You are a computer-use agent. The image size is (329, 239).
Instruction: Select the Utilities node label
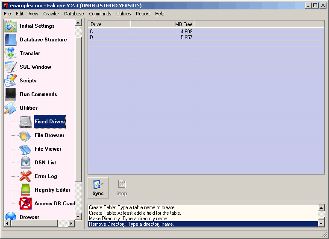(x=29, y=108)
